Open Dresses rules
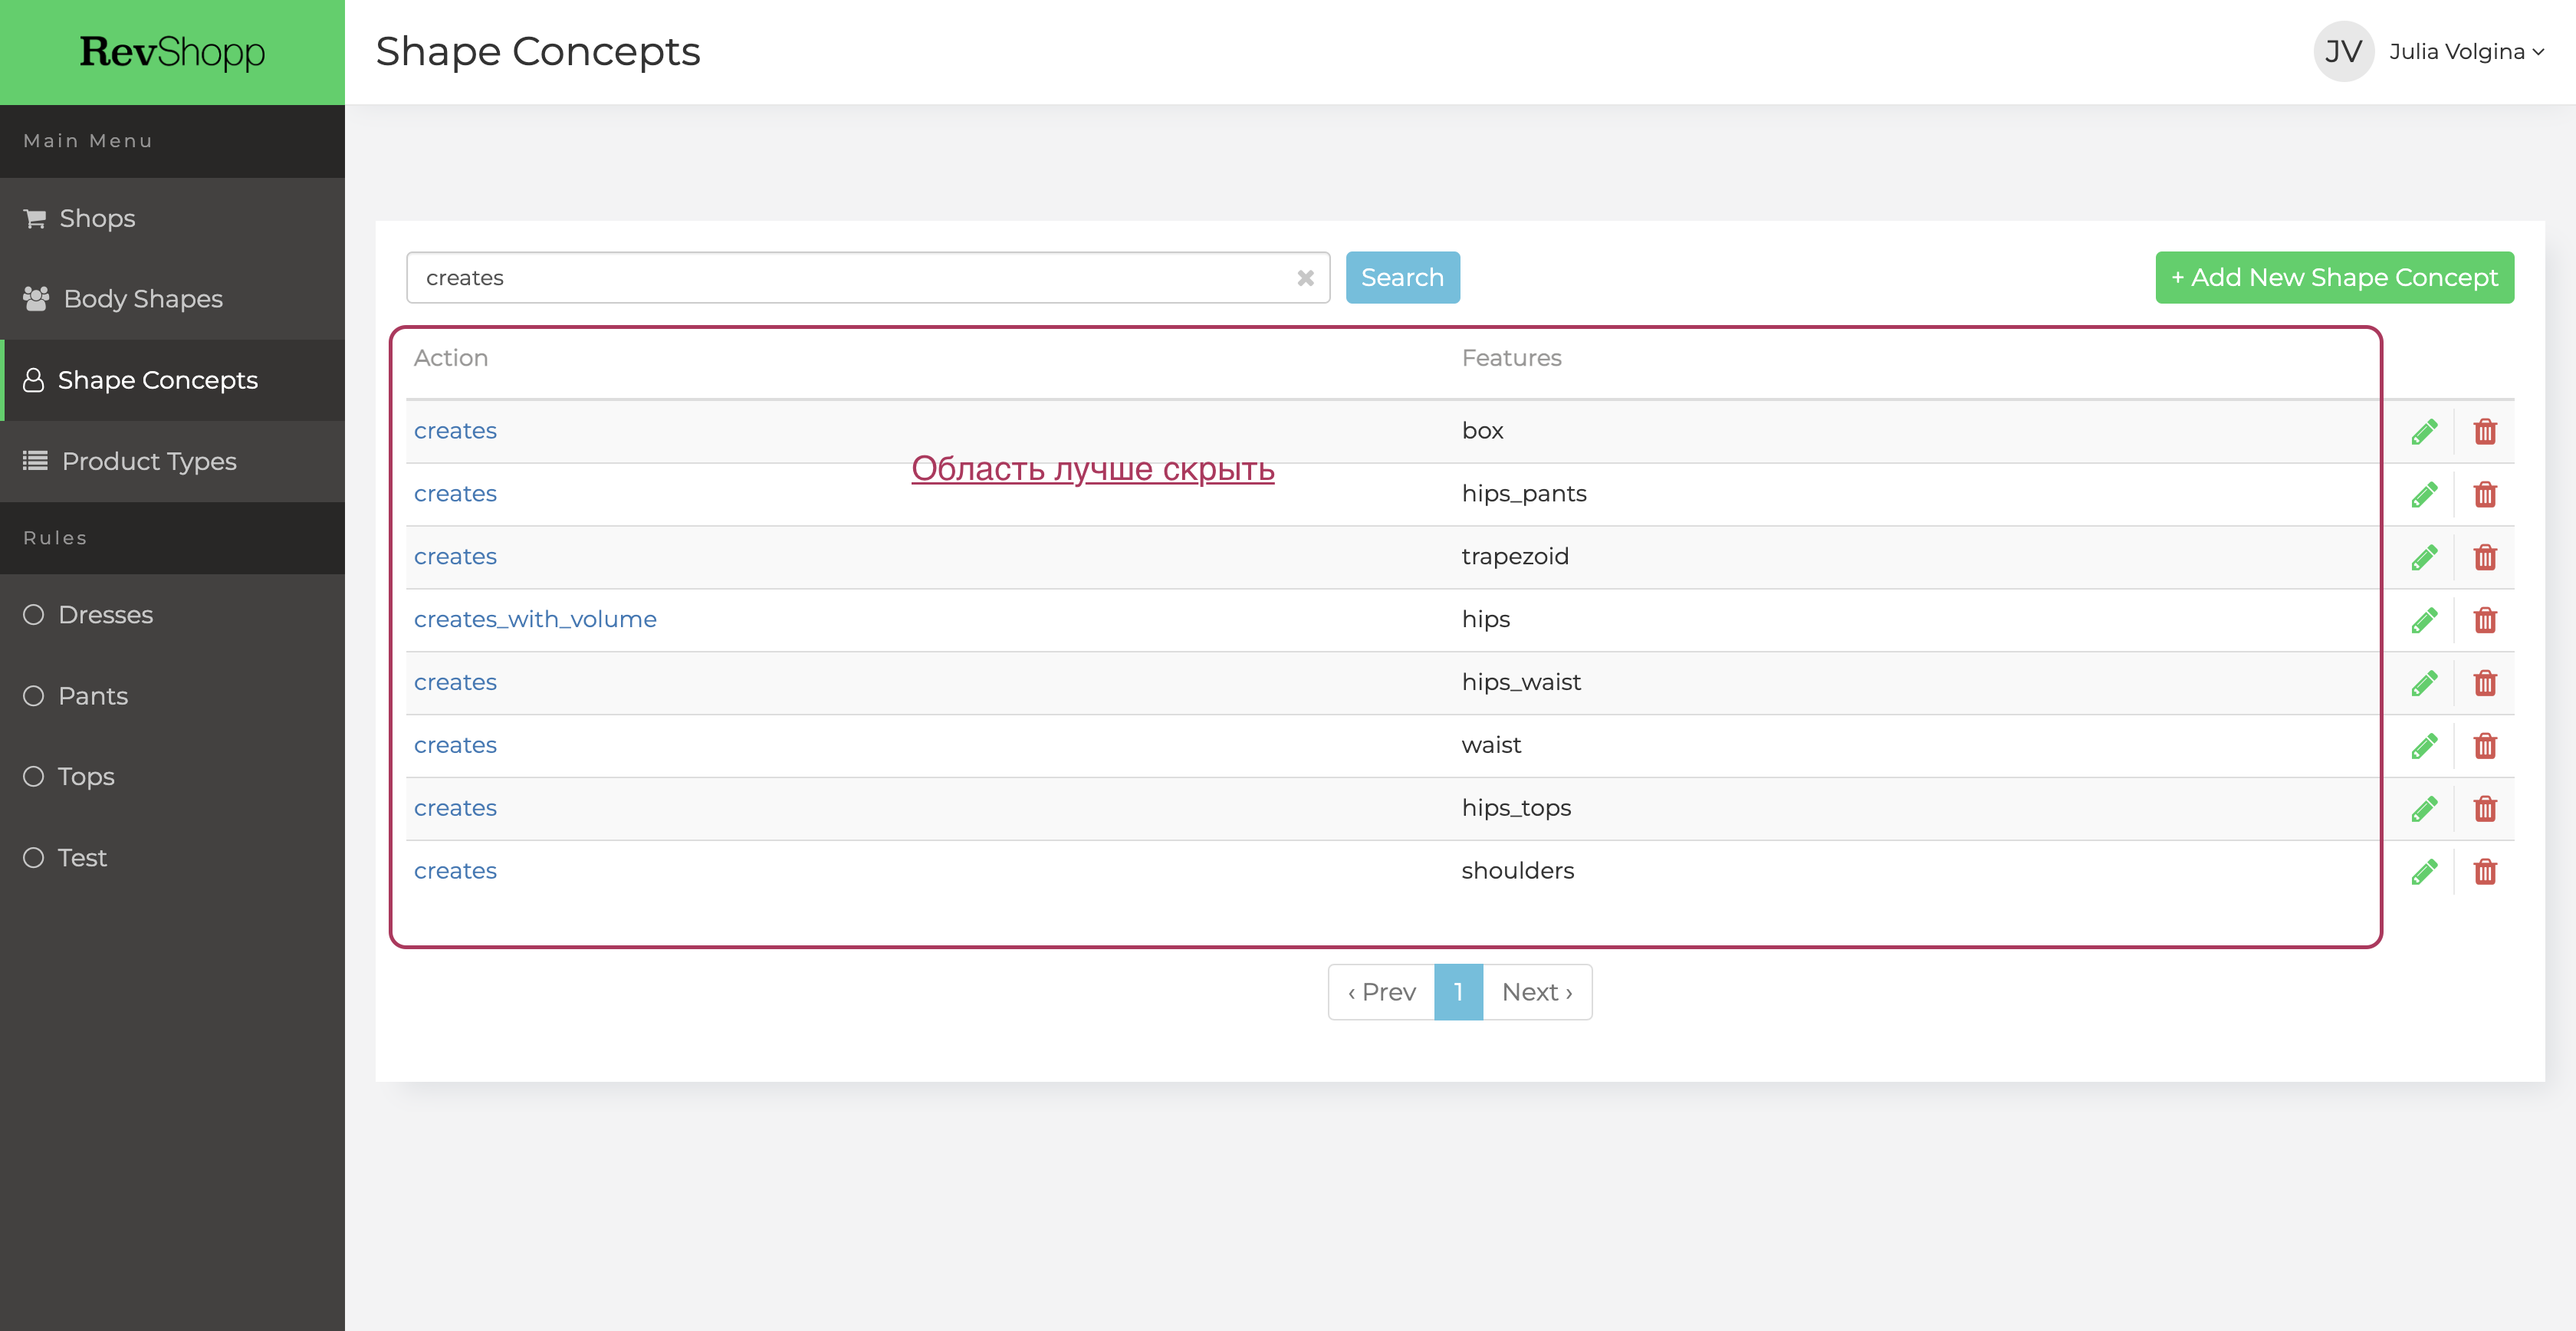Image resolution: width=2576 pixels, height=1331 pixels. 172,615
